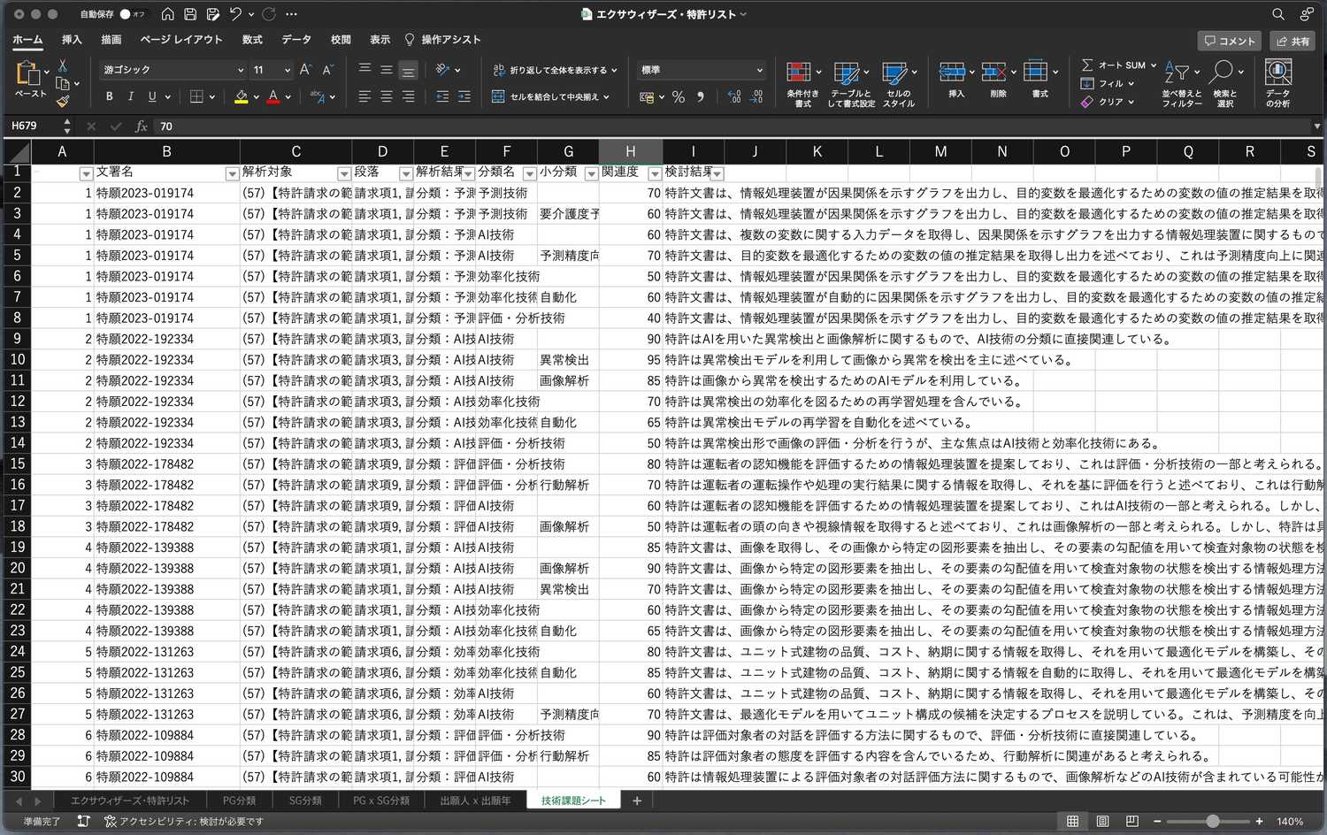Image resolution: width=1327 pixels, height=835 pixels.
Task: Click the Cut scissors icon
Action: pos(63,65)
